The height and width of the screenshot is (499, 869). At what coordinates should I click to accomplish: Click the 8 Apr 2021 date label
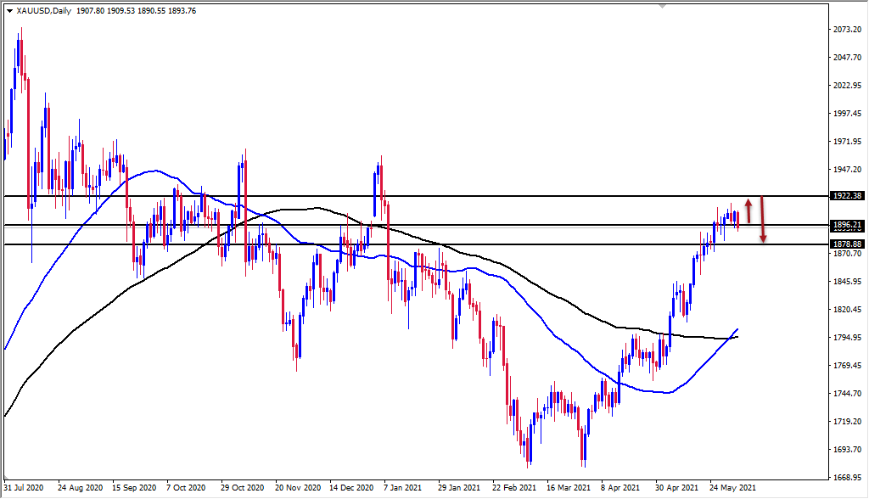tap(620, 488)
